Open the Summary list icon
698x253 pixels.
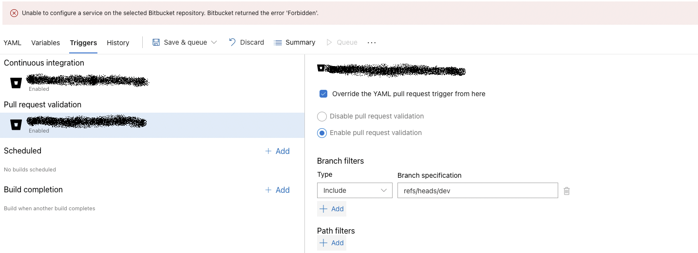(278, 42)
